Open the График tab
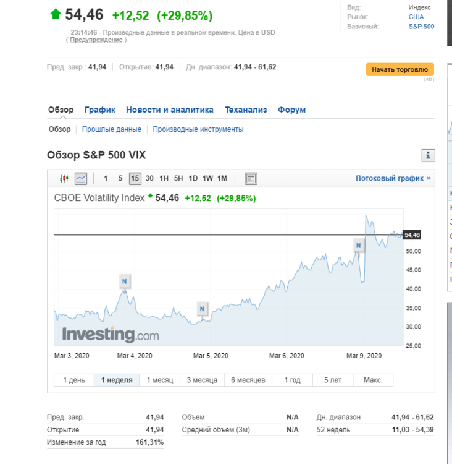Viewport: 452px width, 464px height. [100, 110]
